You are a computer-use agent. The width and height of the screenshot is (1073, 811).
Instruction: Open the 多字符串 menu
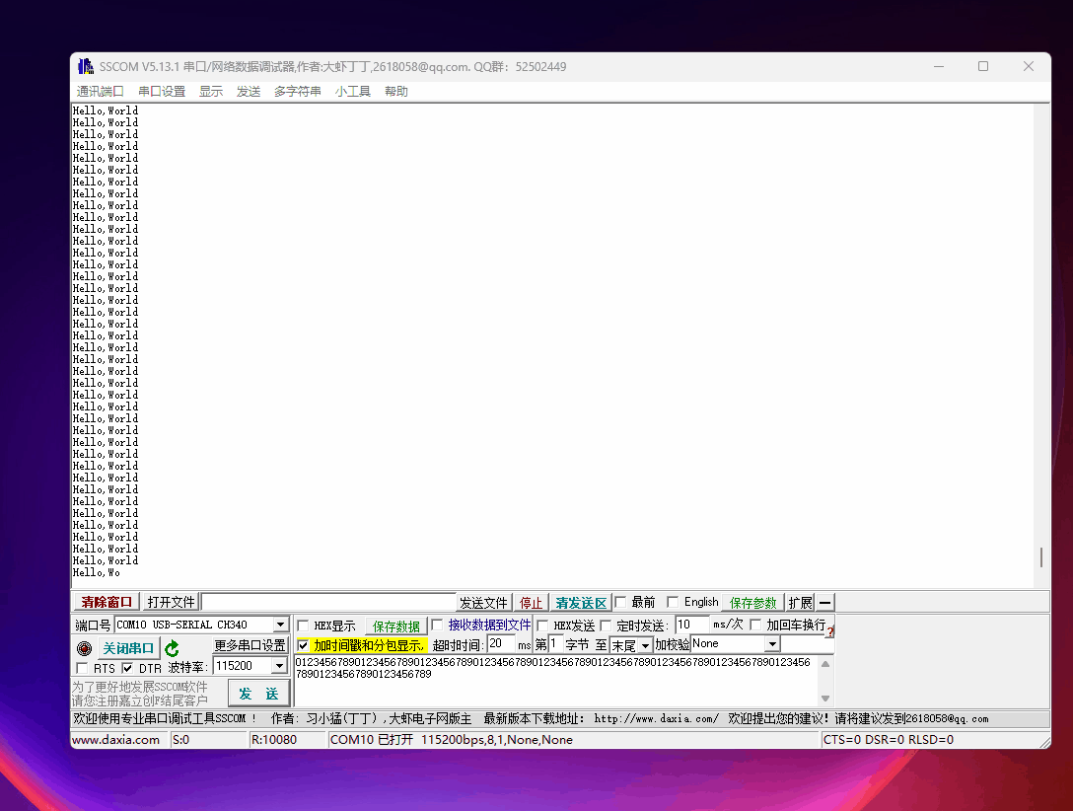click(x=298, y=91)
